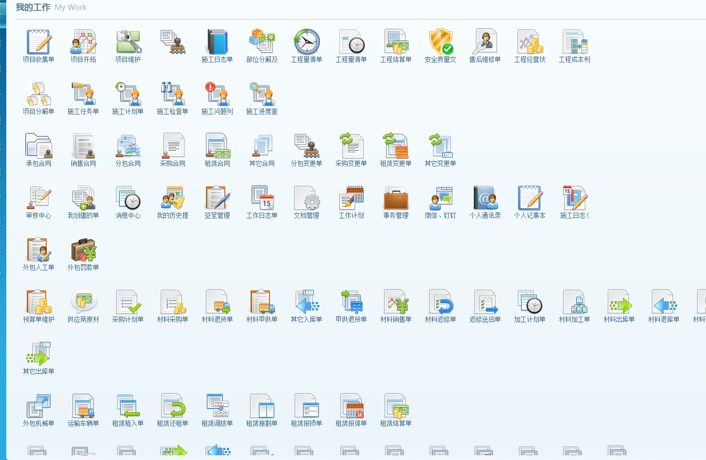Open the 材料出库单 green arrow icon

[619, 302]
